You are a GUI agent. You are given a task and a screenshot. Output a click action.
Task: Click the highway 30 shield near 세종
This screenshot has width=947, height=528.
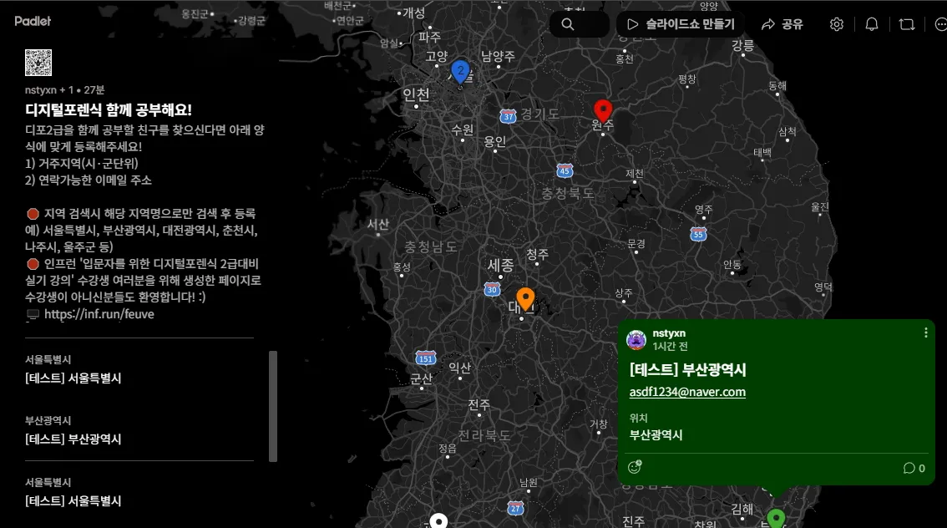[x=492, y=290]
